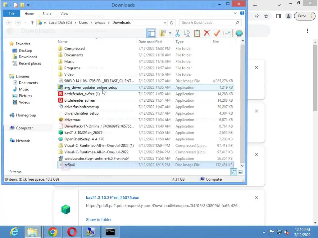Image resolution: width=318 pixels, height=238 pixels.
Task: Select Recent places in navigation pane
Action: pos(30,63)
